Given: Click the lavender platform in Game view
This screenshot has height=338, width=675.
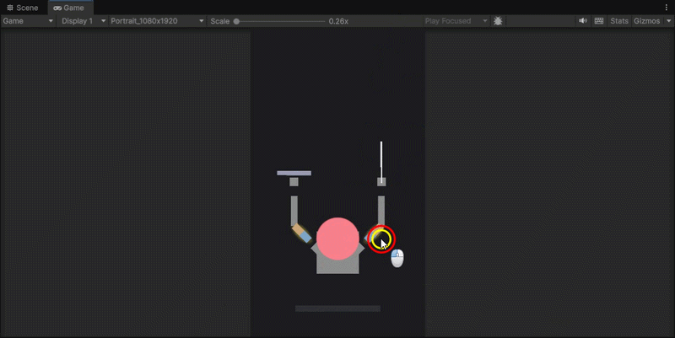Looking at the screenshot, I should (x=294, y=174).
